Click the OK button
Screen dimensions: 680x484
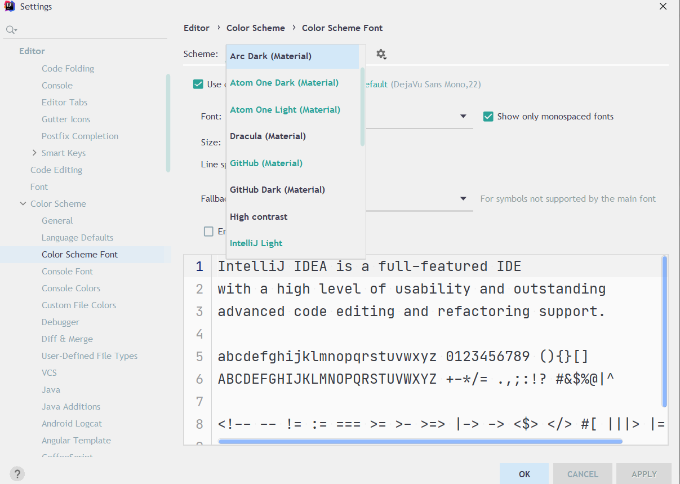click(524, 474)
